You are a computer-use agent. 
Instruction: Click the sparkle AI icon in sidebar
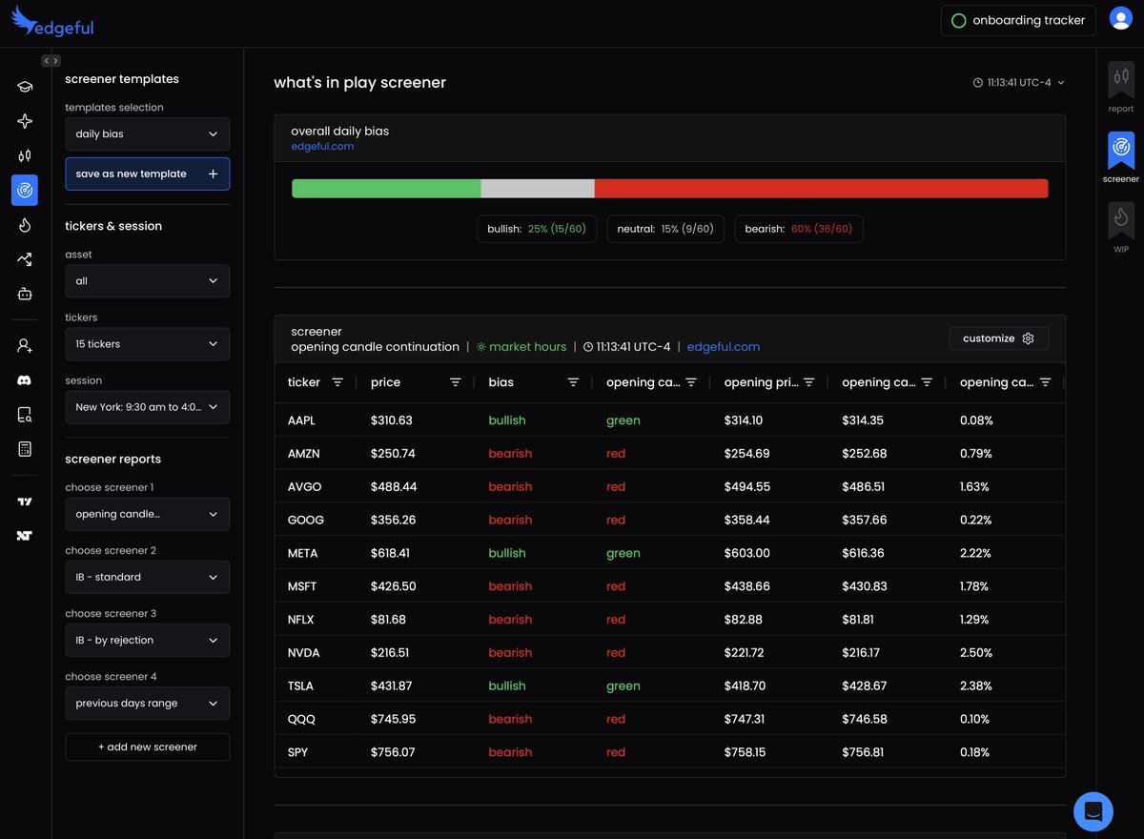25,121
